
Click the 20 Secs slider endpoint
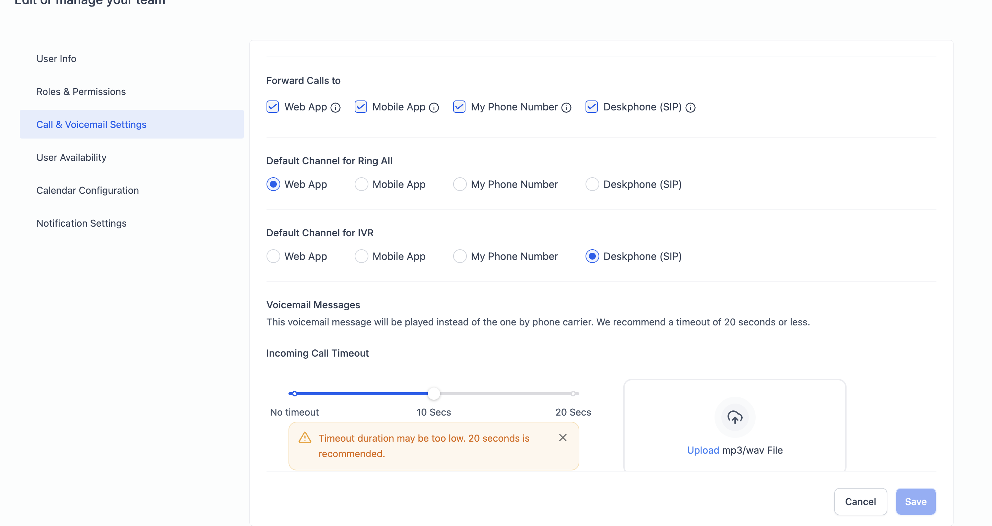(573, 394)
